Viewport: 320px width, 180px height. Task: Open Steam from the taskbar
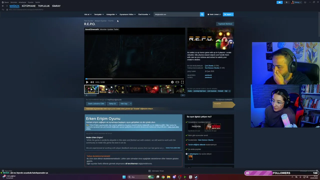point(196,177)
